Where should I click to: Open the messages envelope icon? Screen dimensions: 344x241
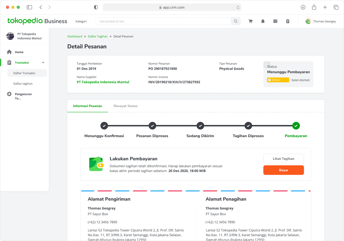(275, 21)
